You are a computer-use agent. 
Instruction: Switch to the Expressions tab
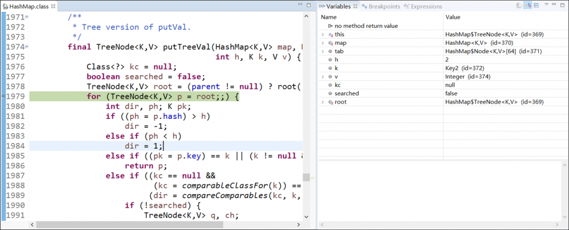[423, 6]
